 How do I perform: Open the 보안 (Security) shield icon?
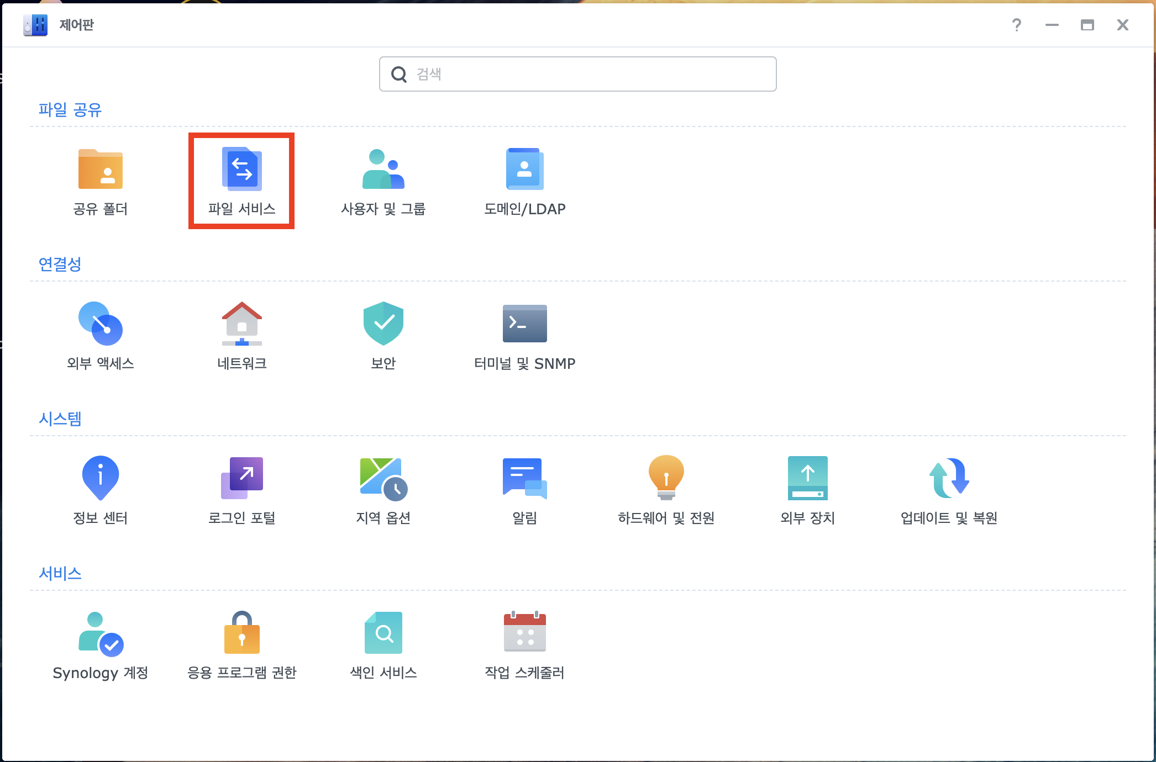383,325
